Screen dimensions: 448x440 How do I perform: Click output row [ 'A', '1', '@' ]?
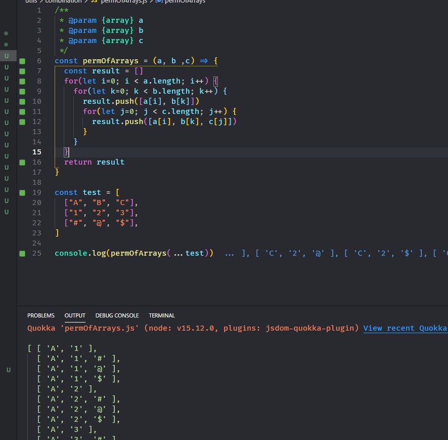pos(78,369)
